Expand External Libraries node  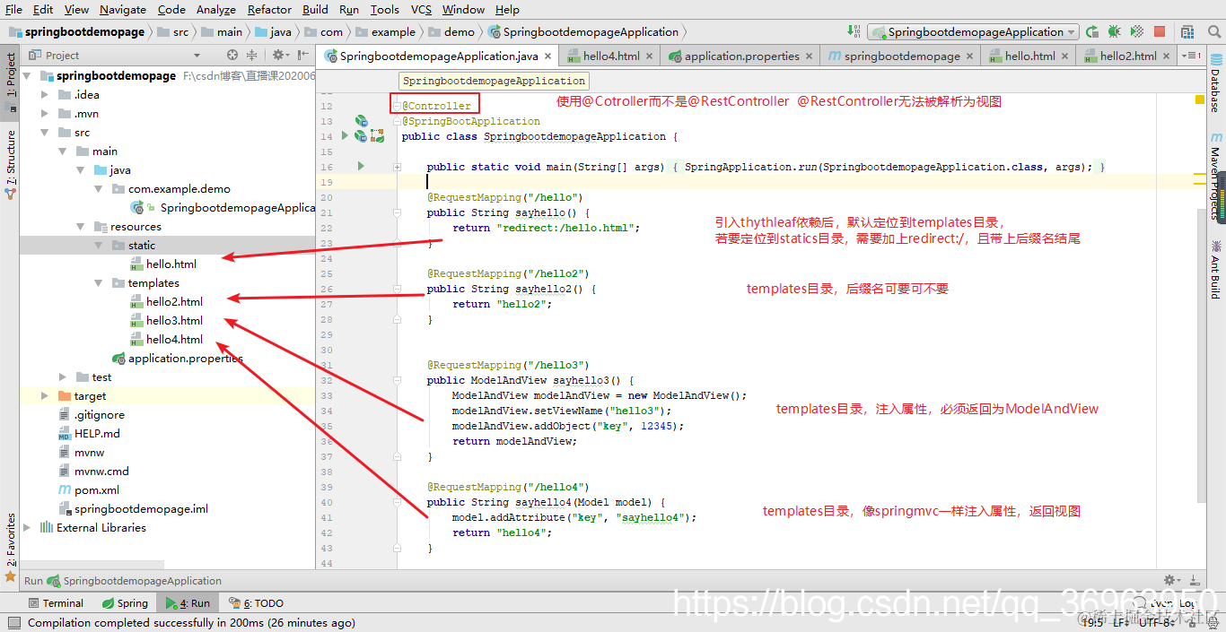pos(27,528)
